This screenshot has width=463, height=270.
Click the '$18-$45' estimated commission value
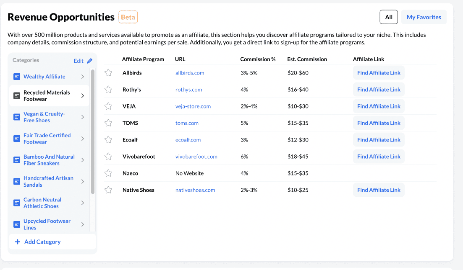pyautogui.click(x=298, y=157)
